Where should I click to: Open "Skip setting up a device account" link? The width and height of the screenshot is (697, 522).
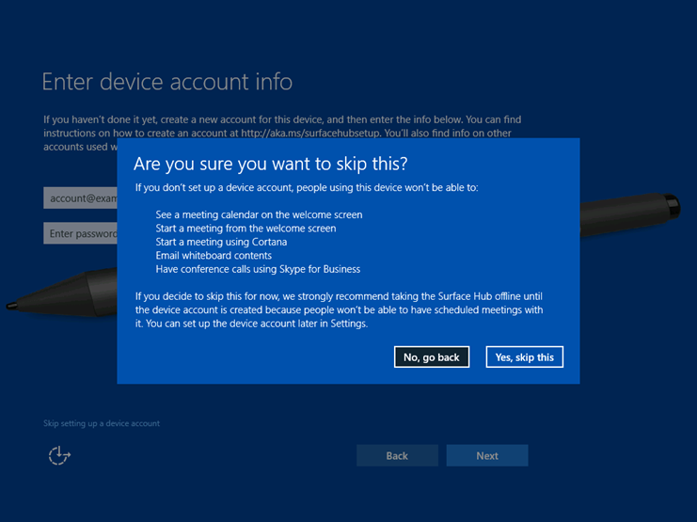pyautogui.click(x=102, y=423)
